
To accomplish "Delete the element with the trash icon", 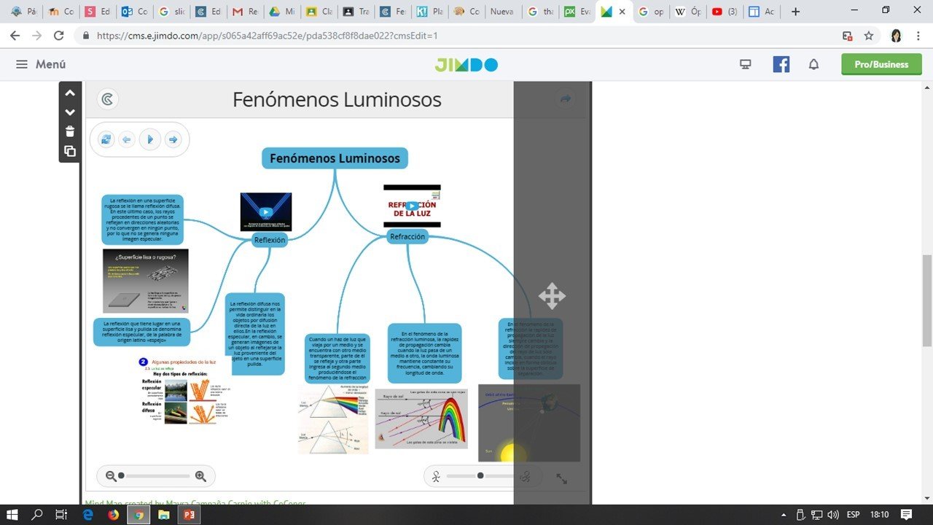I will [x=70, y=131].
